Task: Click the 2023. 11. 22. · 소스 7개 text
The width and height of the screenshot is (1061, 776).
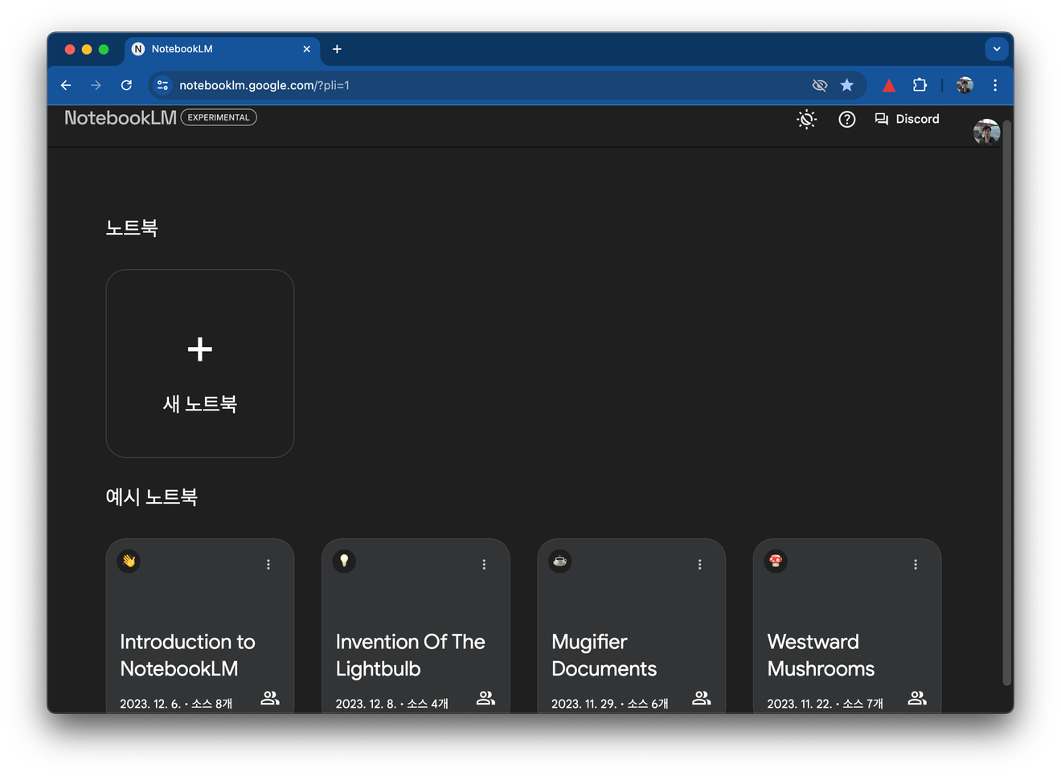Action: tap(825, 704)
